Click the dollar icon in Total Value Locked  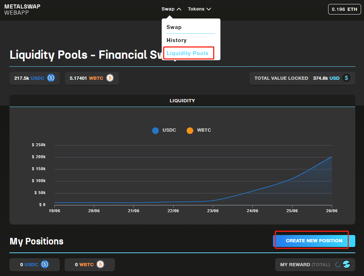tap(346, 78)
